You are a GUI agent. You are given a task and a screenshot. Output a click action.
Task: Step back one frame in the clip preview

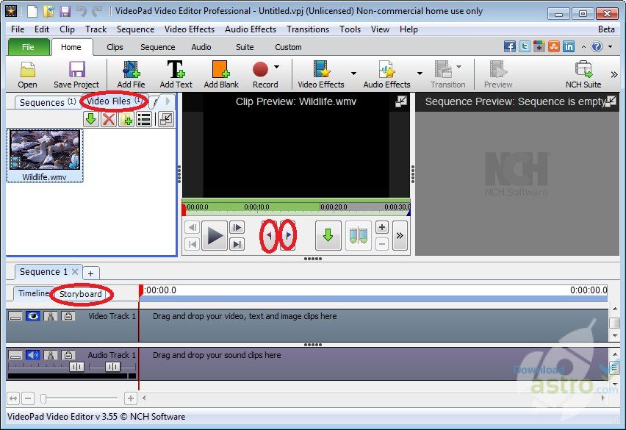(193, 228)
